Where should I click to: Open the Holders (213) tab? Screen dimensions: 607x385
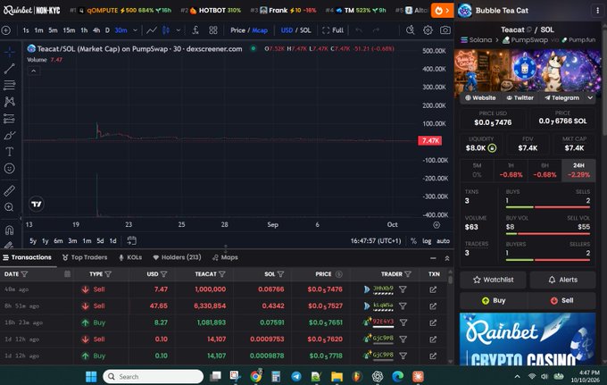pos(177,257)
